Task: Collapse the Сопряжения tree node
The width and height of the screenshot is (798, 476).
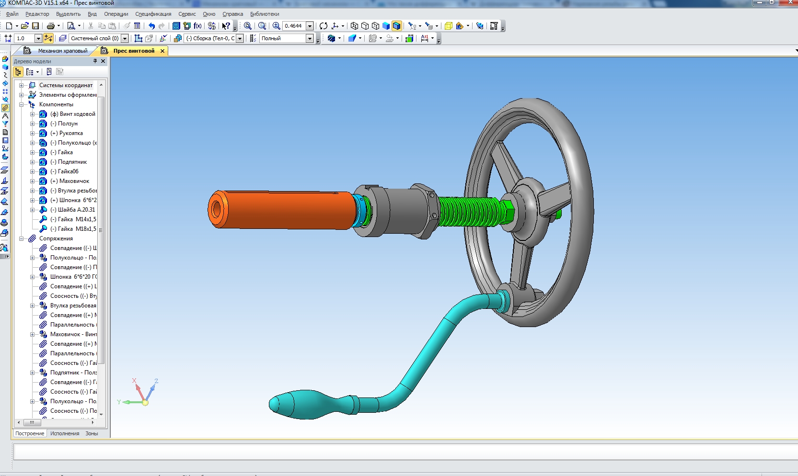Action: coord(21,238)
